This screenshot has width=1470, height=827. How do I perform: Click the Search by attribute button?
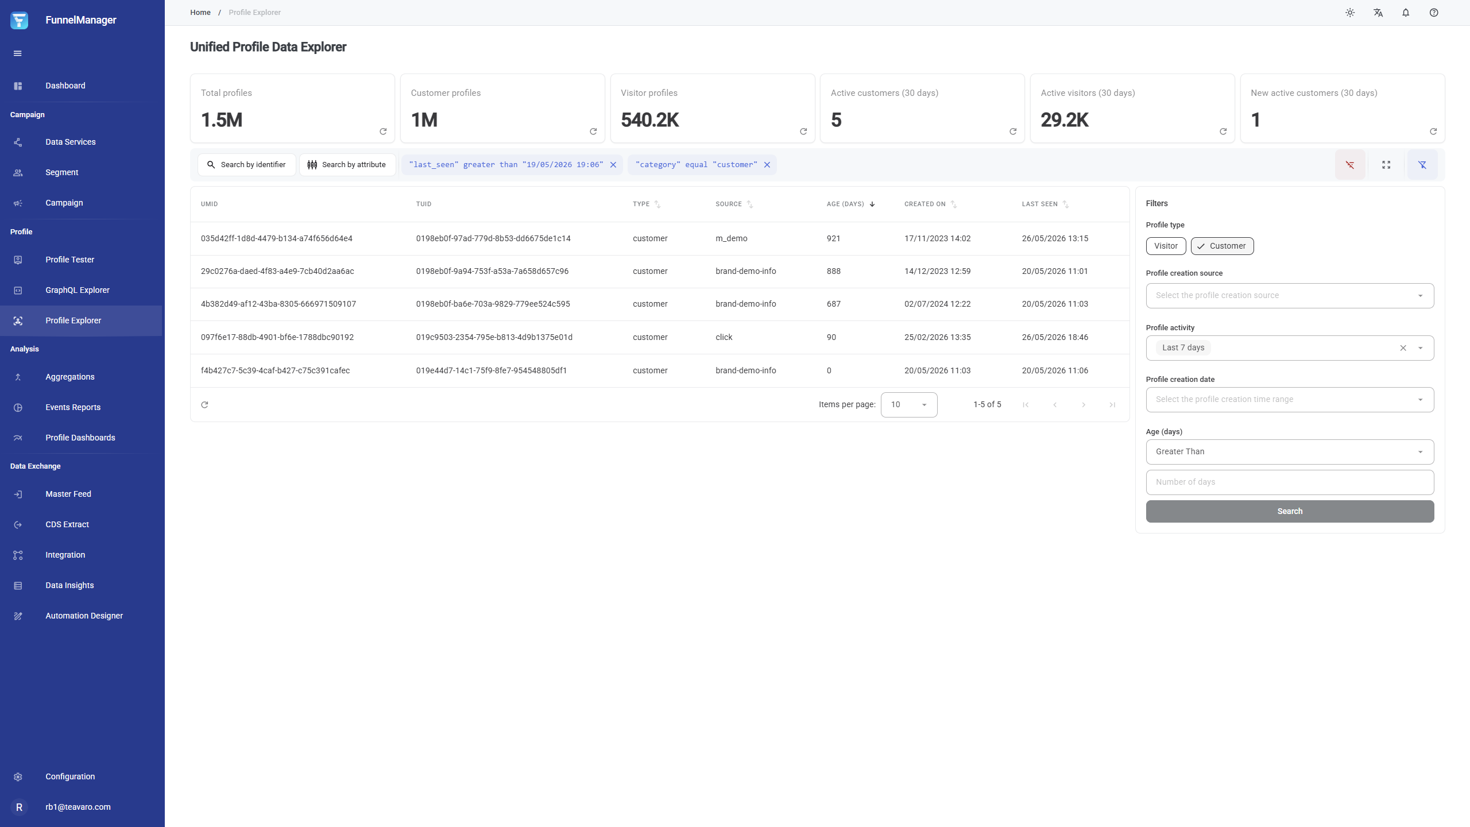point(347,165)
